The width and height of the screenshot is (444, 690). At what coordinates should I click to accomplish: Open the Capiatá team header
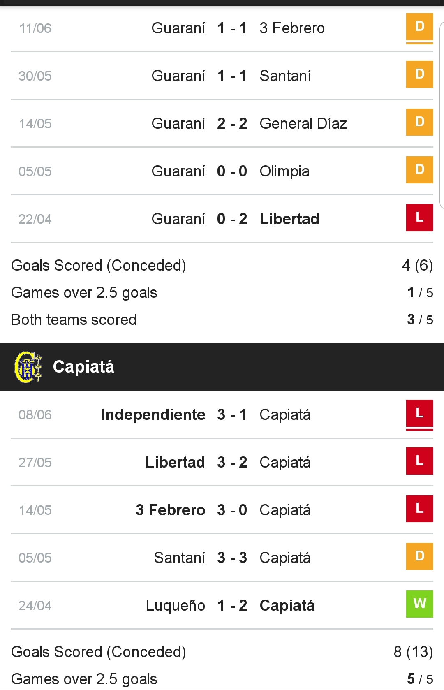point(222,367)
